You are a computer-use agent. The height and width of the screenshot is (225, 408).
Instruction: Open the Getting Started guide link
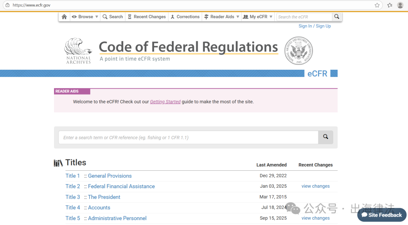[x=165, y=102]
